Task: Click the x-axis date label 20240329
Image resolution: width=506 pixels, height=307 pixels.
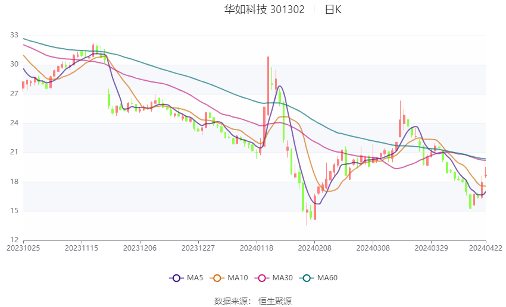Action: (x=432, y=248)
